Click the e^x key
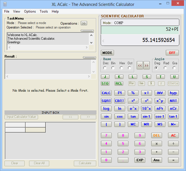The width and height of the screenshot is (186, 171). 133,108
